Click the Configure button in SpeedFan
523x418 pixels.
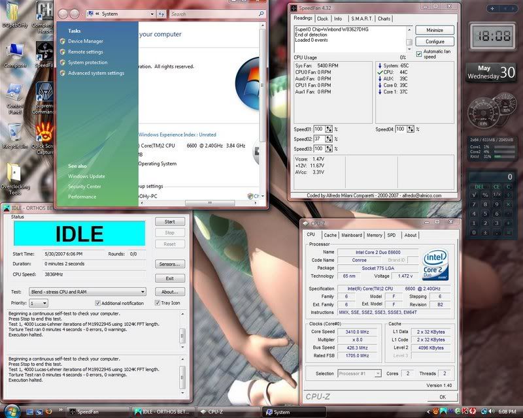pos(435,42)
